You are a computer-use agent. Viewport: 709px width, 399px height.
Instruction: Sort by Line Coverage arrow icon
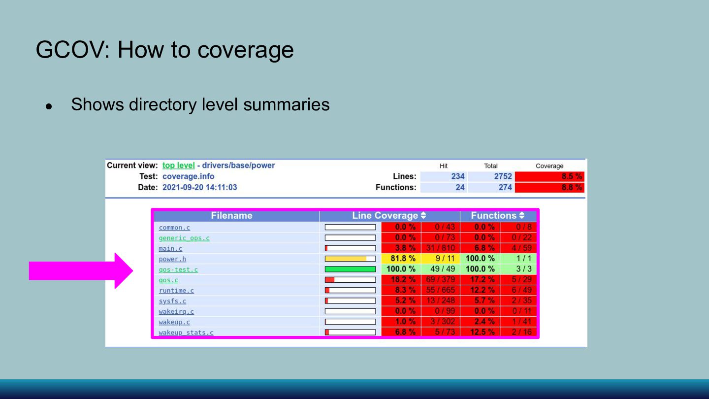pyautogui.click(x=423, y=216)
